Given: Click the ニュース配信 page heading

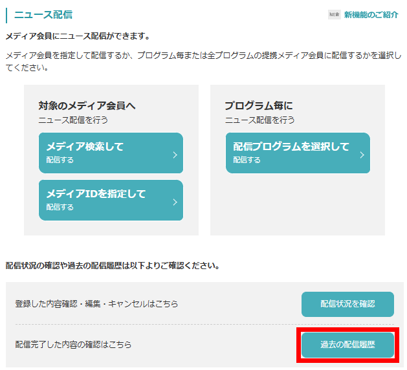Looking at the screenshot, I should (43, 14).
